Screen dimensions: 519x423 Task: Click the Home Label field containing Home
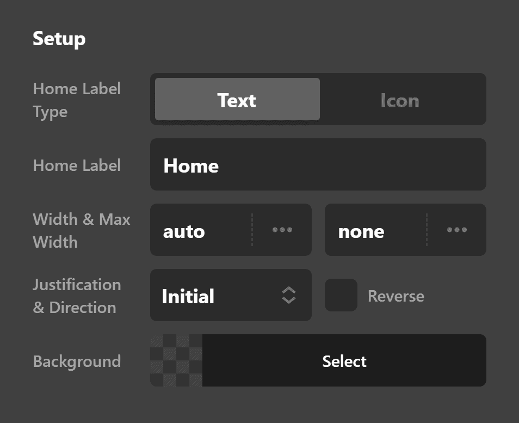point(318,164)
